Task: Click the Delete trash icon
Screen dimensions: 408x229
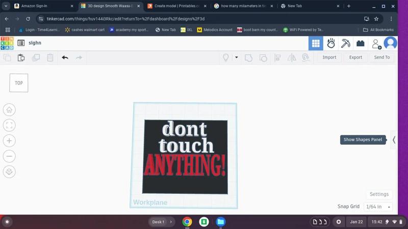Action: [x=50, y=58]
